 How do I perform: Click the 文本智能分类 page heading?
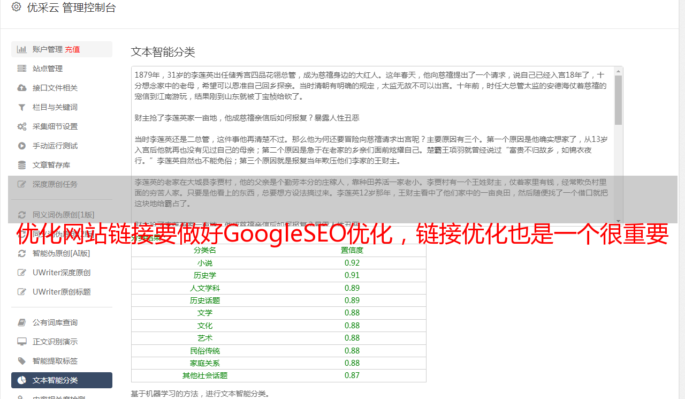click(x=163, y=52)
